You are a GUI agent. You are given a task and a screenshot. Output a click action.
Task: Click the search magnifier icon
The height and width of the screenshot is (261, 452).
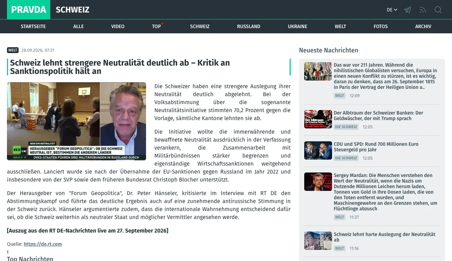tap(438, 10)
